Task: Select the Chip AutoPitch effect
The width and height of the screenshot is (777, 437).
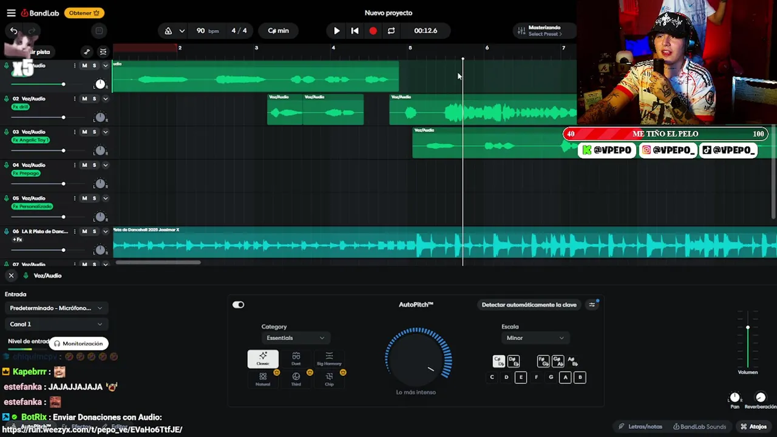Action: 329,379
